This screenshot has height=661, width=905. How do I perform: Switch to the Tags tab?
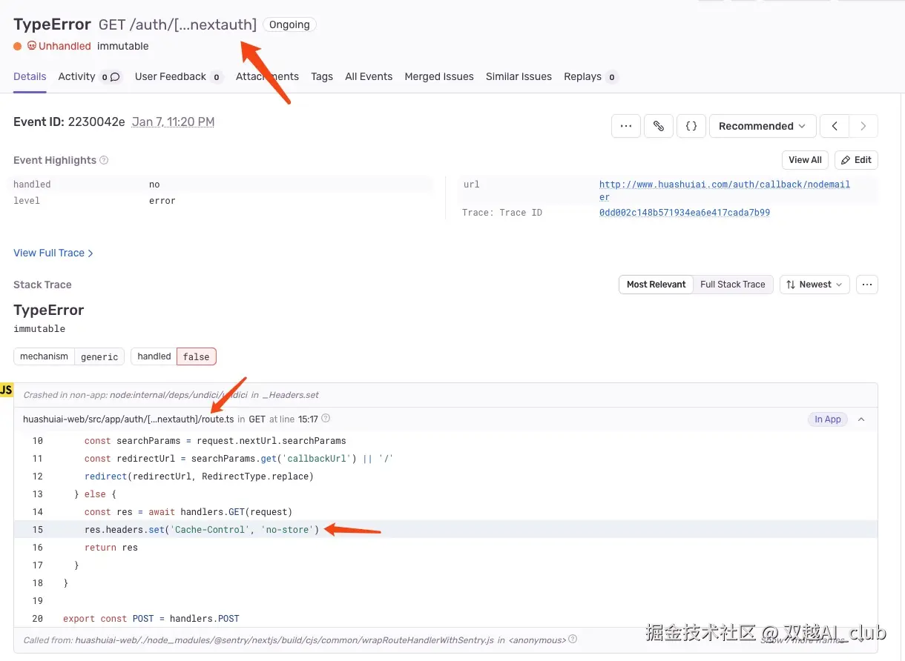tap(322, 76)
